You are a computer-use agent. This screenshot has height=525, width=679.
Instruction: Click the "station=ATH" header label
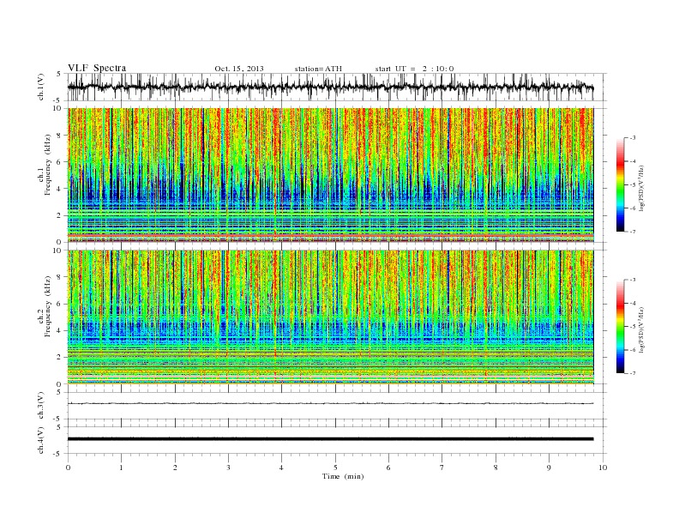[318, 69]
